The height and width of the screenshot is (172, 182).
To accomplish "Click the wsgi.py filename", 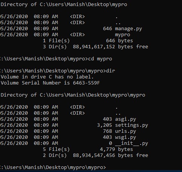I will 126,137.
